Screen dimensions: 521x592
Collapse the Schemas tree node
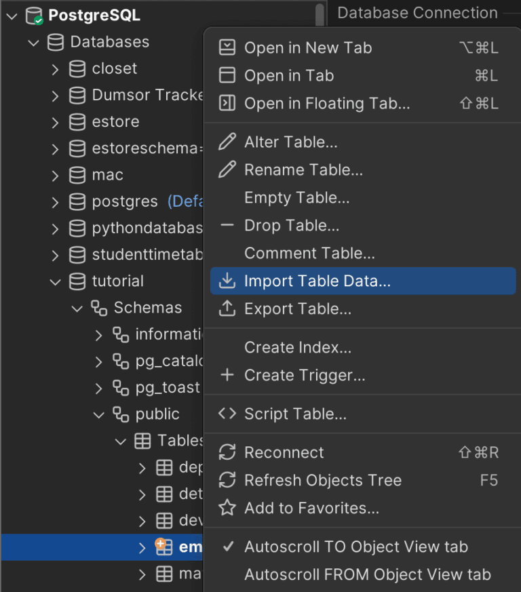pos(77,307)
